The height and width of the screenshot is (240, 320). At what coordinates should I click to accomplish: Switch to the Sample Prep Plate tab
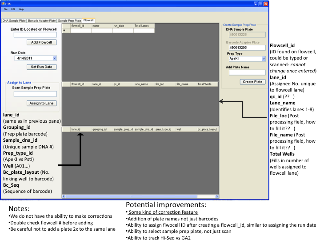click(69, 20)
